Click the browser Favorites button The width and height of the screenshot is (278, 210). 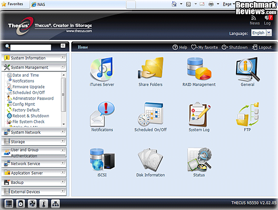12,4
